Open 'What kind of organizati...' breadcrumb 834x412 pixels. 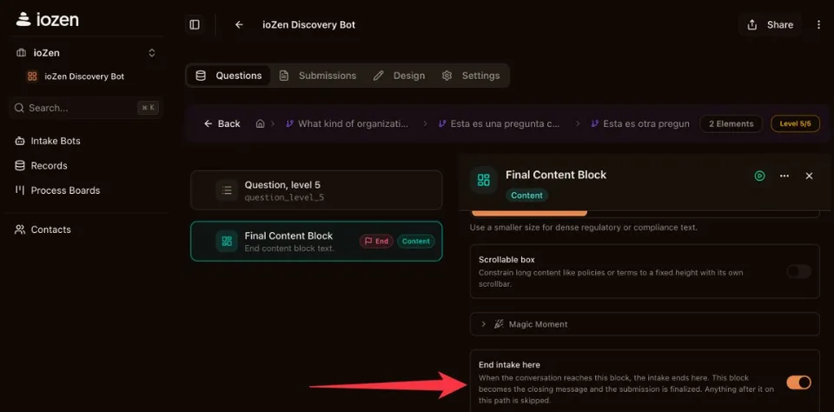click(347, 123)
